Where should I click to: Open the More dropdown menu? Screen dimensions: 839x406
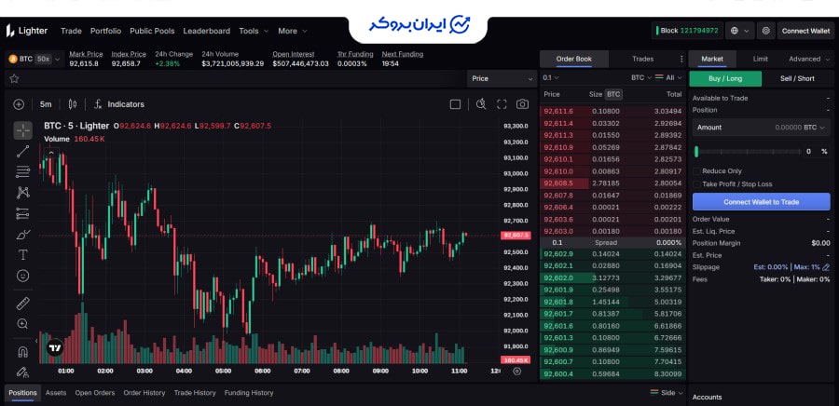click(292, 31)
